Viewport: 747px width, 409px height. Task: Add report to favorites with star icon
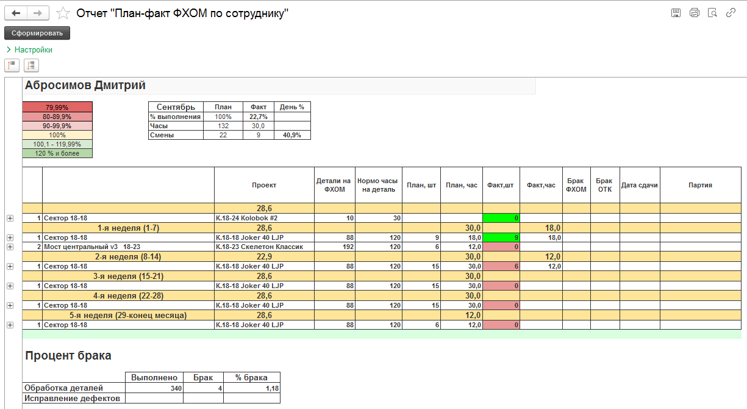click(62, 13)
